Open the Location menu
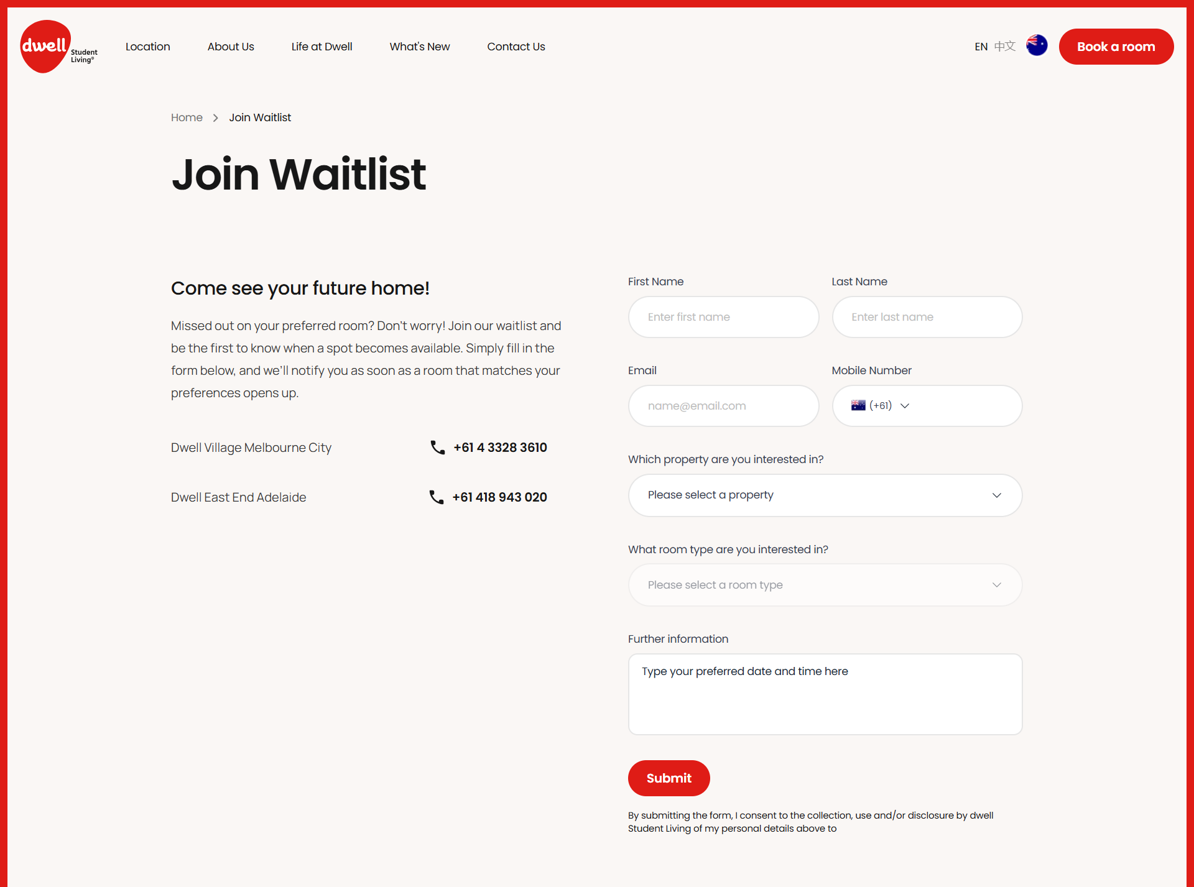This screenshot has width=1194, height=887. [x=147, y=46]
